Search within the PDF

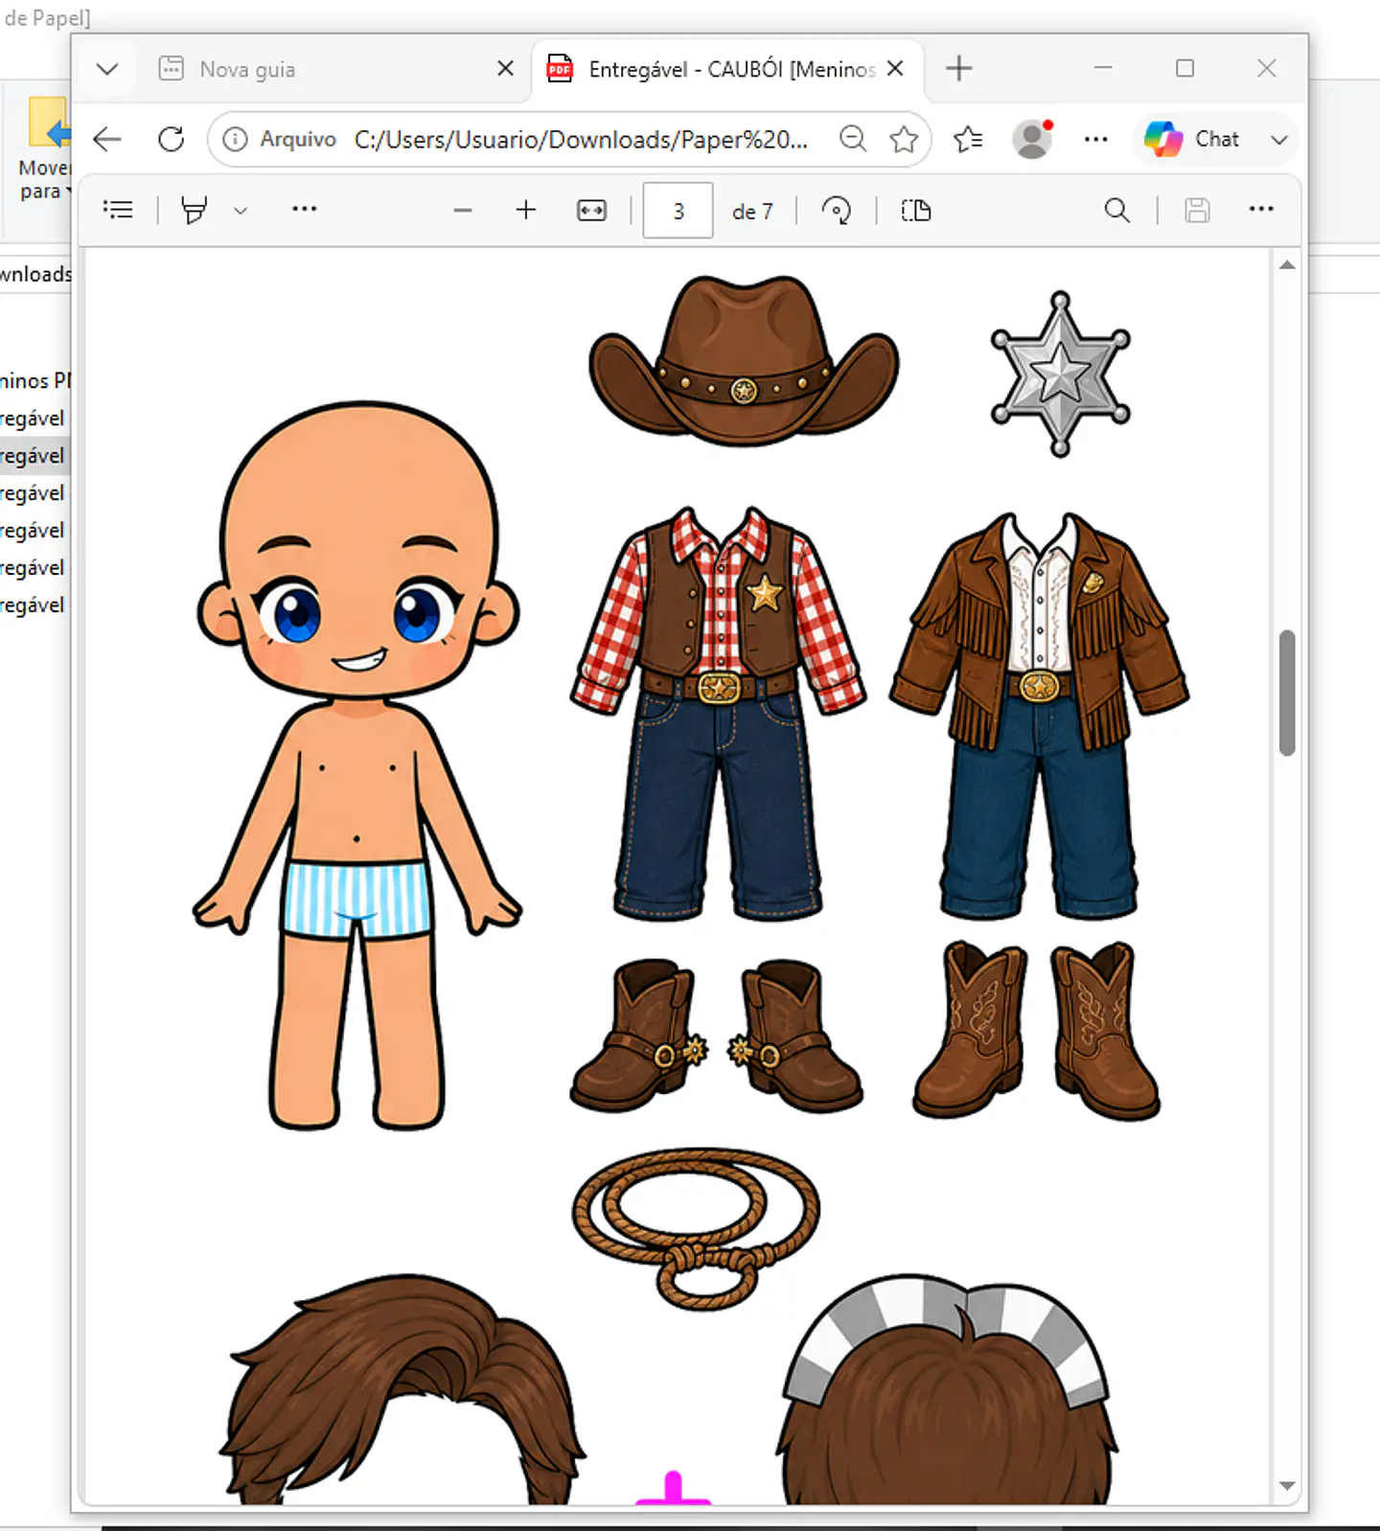coord(1116,210)
